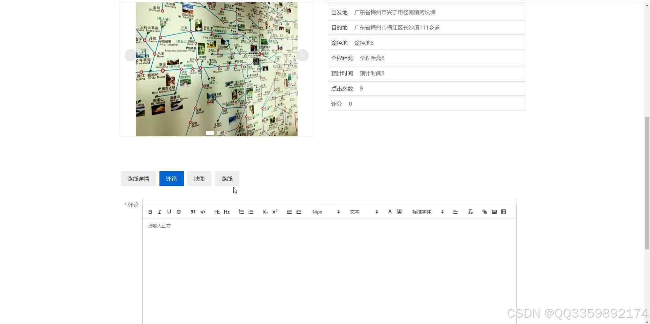Select the second carousel indicator
This screenshot has width=650, height=324.
click(221, 133)
